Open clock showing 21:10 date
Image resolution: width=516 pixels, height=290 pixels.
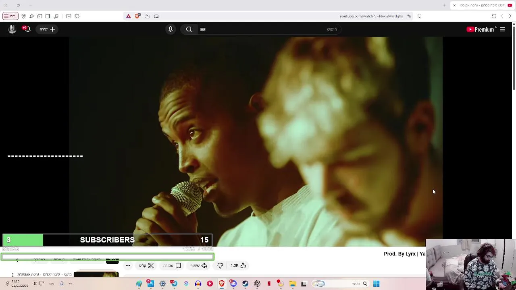click(20, 284)
